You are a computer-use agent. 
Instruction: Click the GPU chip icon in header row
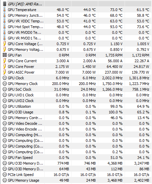point(5,4)
